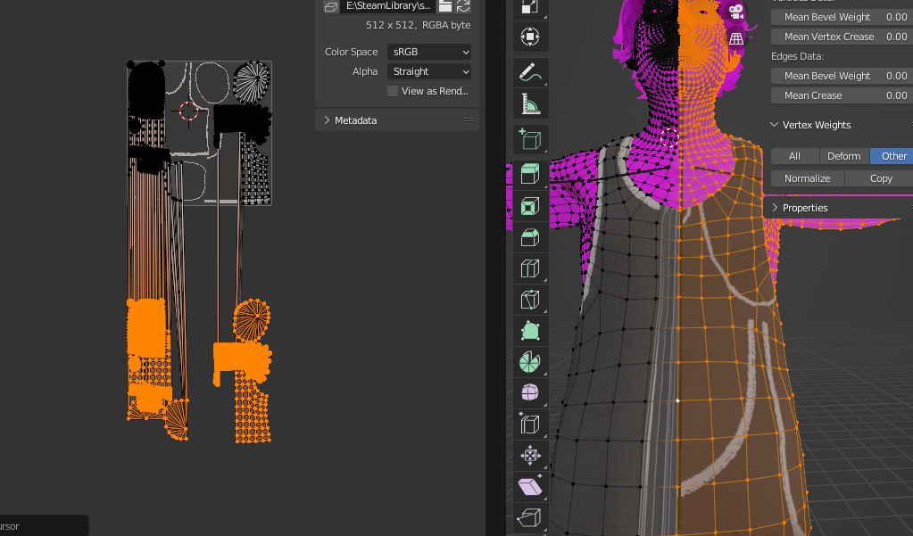Select the Poly Build tool
The image size is (913, 536).
click(x=530, y=331)
